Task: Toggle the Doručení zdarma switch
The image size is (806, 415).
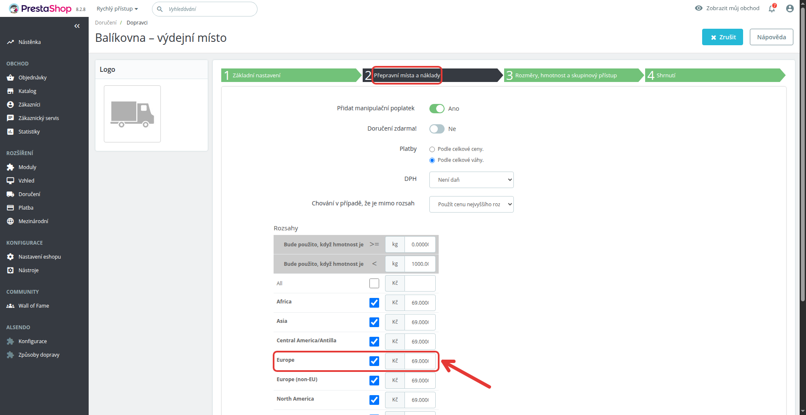Action: (x=437, y=129)
